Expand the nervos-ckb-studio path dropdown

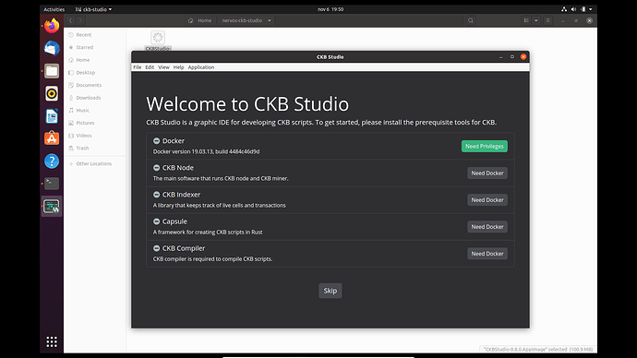[x=270, y=20]
